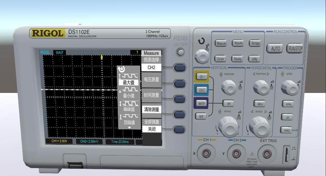Viewport: 326px width, 176px height.
Task: Click the USB port on front panel
Action: (x=74, y=164)
